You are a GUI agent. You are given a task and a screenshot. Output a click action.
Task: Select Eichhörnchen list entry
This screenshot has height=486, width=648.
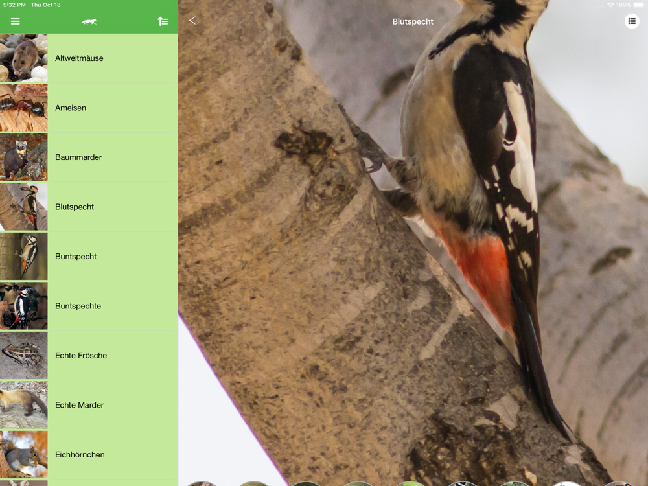(89, 455)
